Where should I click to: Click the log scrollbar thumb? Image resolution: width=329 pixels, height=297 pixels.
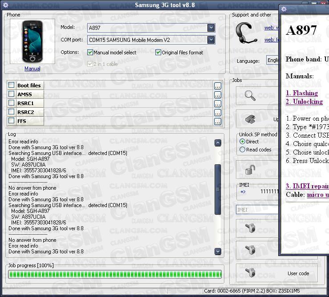[x=218, y=190]
